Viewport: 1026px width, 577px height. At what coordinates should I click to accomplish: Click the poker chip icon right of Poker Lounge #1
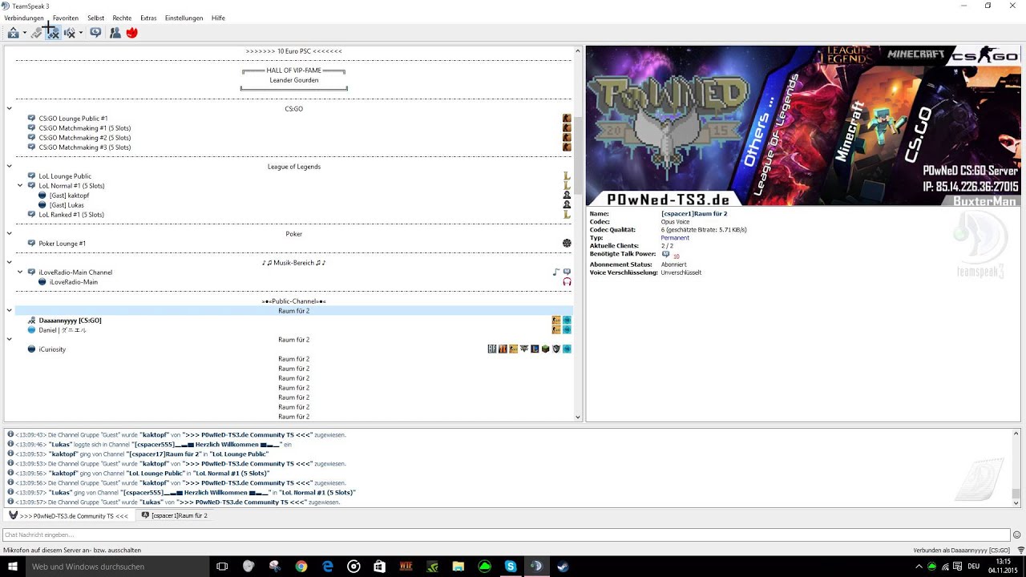pos(567,244)
